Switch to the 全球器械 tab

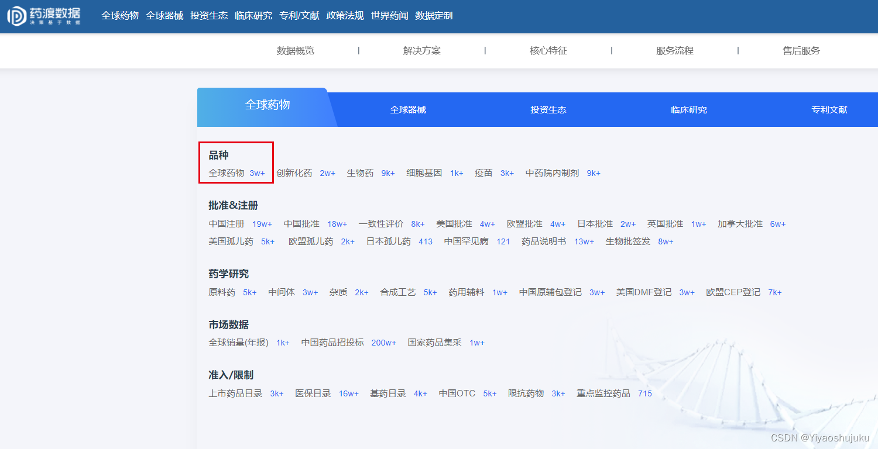(x=407, y=109)
